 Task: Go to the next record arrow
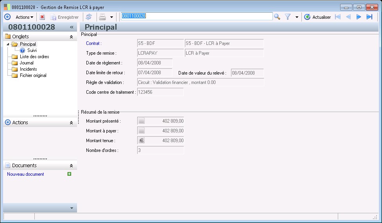pos(359,17)
